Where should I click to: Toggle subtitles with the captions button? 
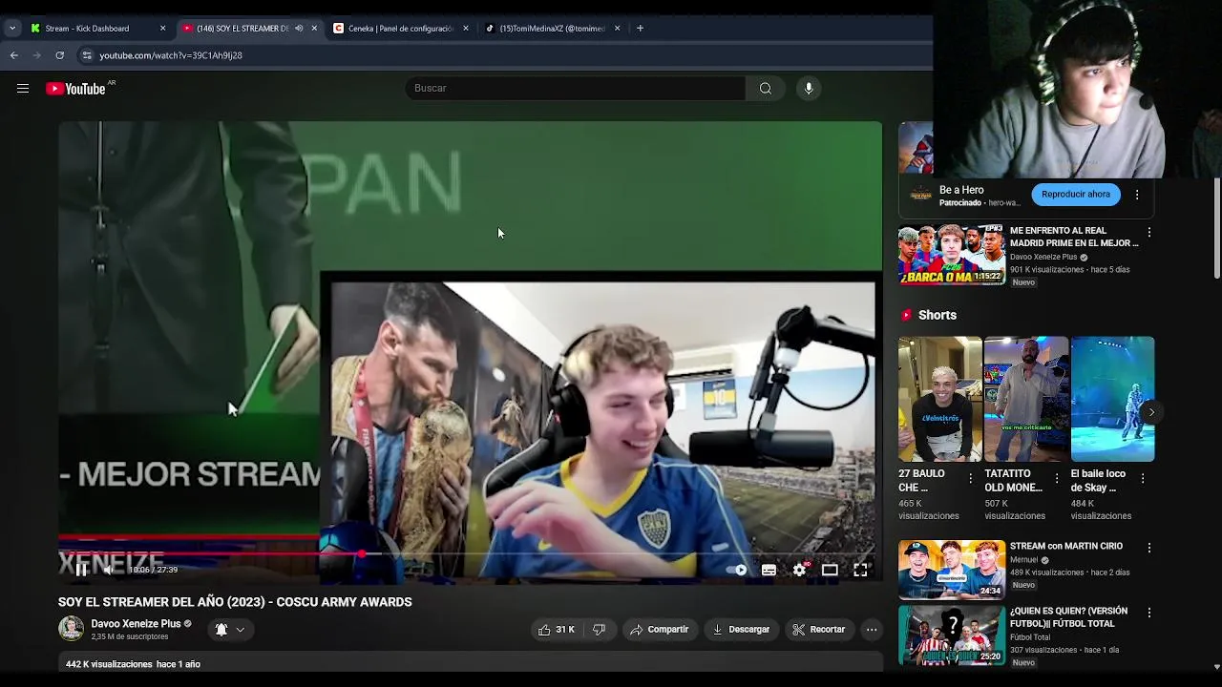point(769,570)
